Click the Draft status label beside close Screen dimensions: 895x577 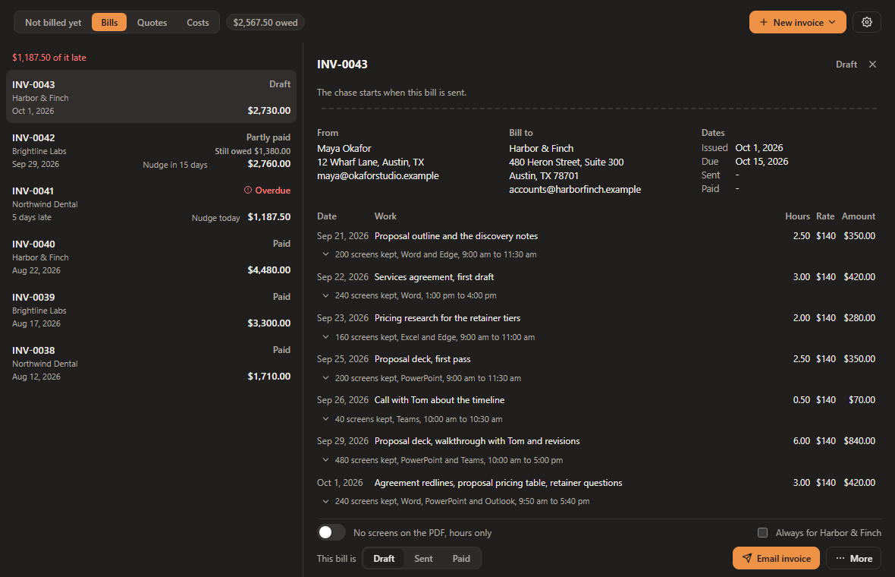click(846, 64)
